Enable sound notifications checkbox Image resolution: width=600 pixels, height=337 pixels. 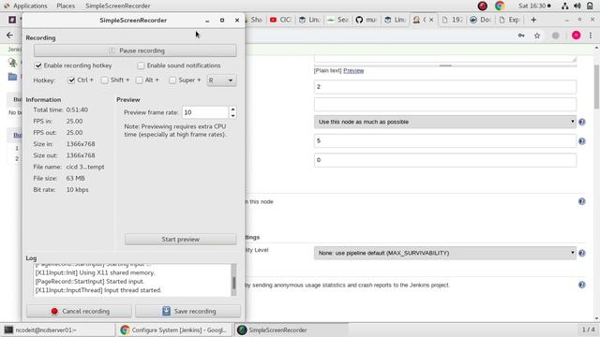(x=141, y=66)
